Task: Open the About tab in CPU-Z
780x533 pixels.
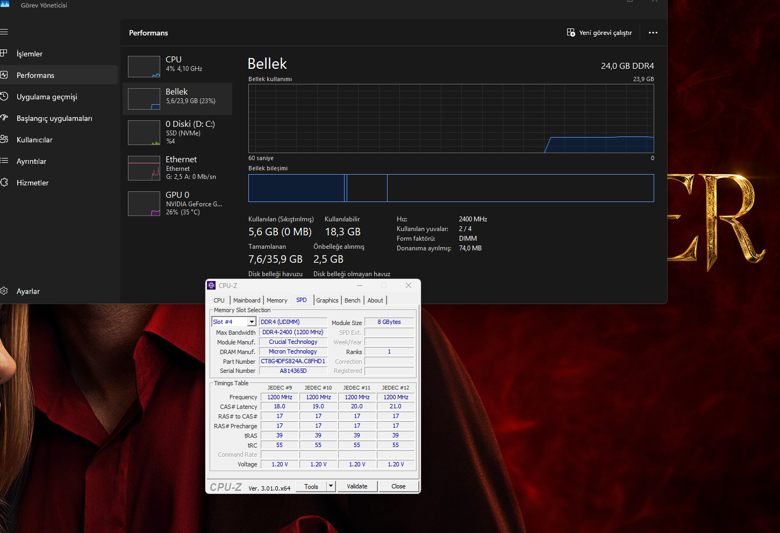Action: (x=375, y=300)
